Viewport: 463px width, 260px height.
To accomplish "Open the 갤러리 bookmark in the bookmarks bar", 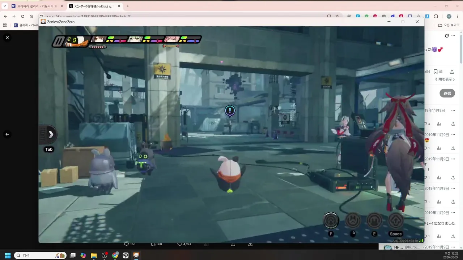I will 26,25.
